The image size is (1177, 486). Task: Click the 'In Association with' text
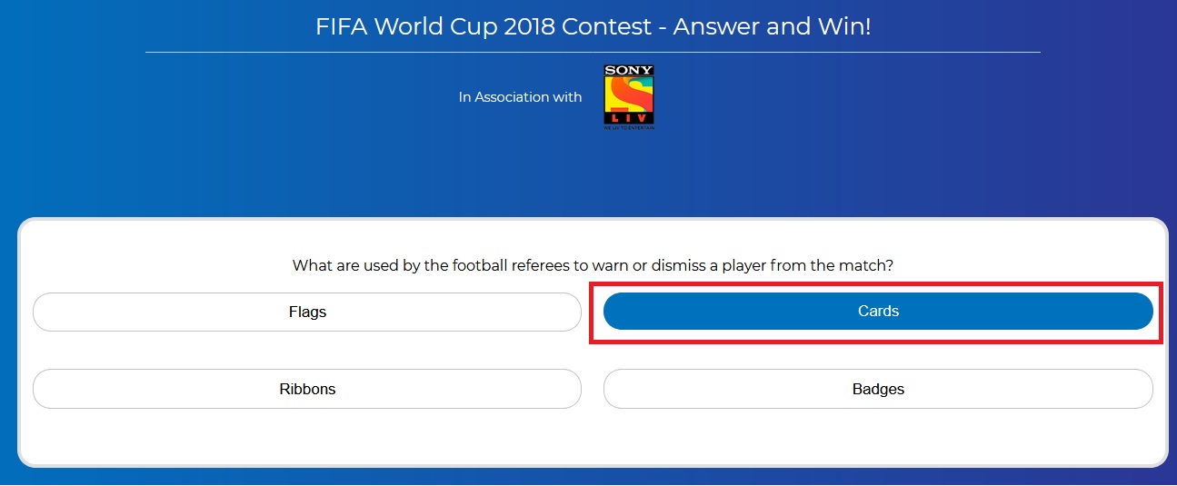pos(520,97)
